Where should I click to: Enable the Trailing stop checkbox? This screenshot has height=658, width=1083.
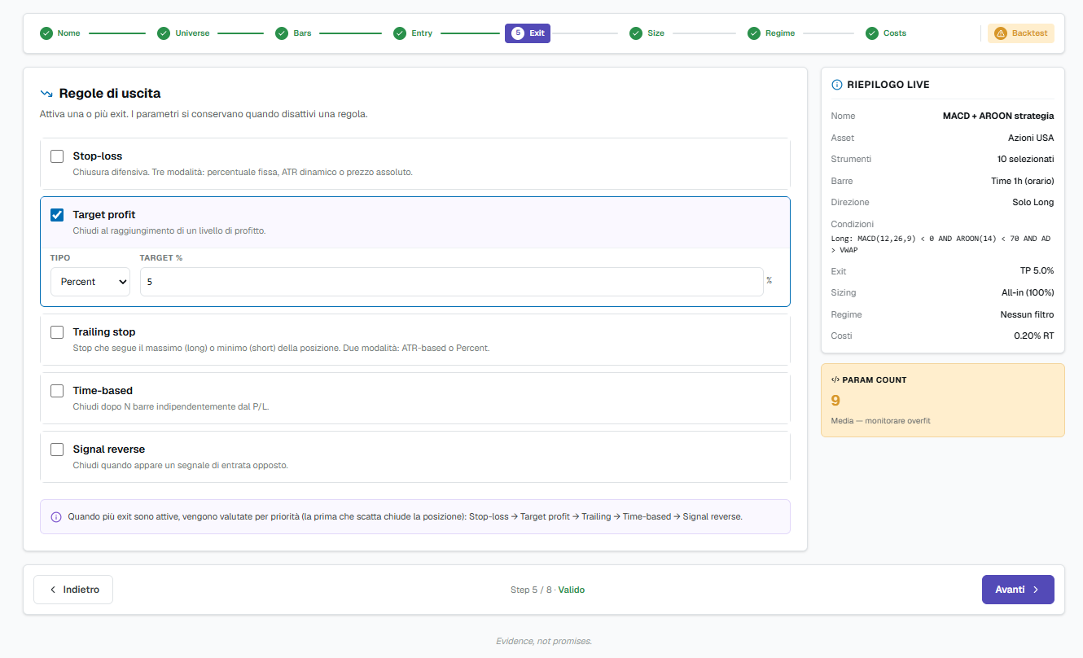tap(57, 332)
